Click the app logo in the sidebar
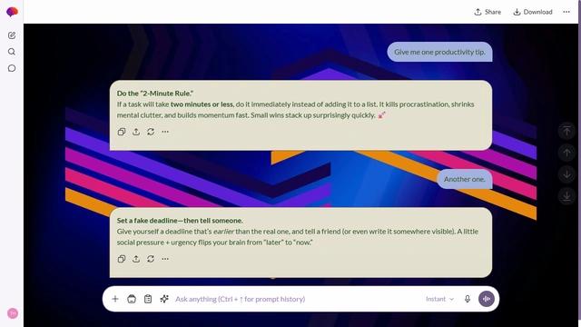The height and width of the screenshot is (327, 581). (x=12, y=12)
